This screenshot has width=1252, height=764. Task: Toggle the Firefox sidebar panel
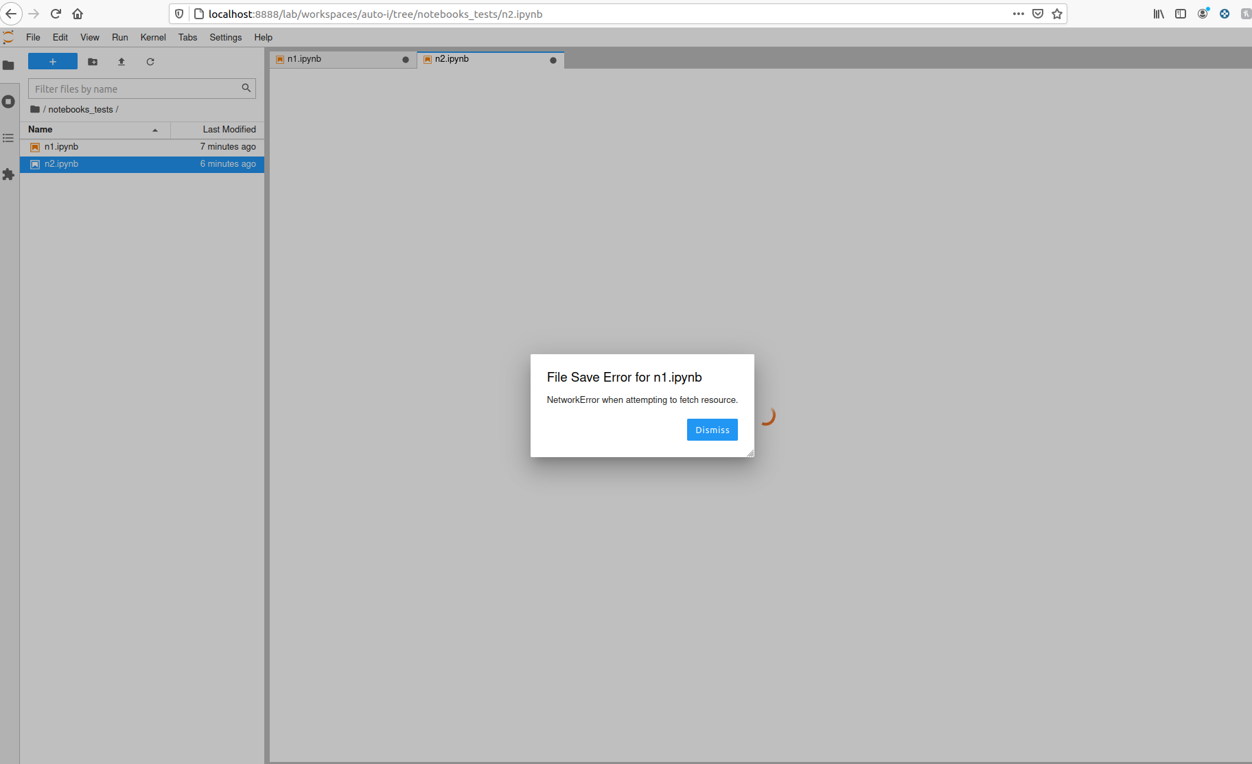tap(1180, 14)
